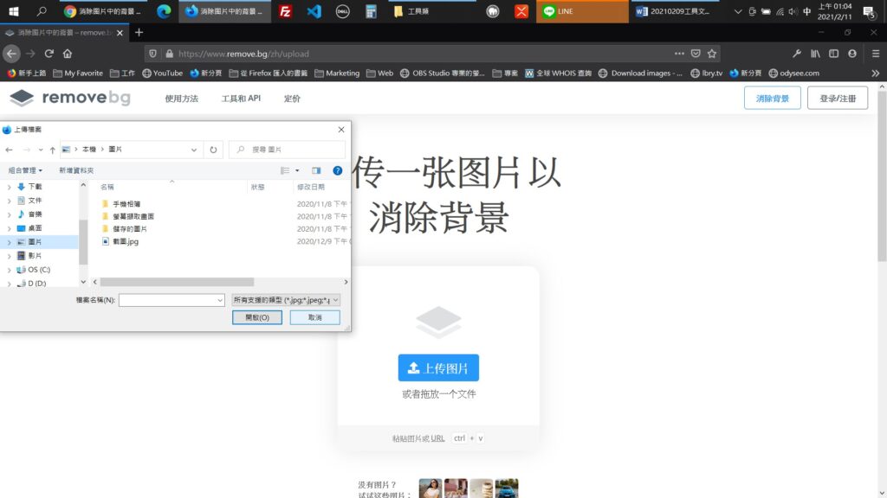Click the refresh icon in the file dialog
The image size is (887, 498).
point(214,150)
